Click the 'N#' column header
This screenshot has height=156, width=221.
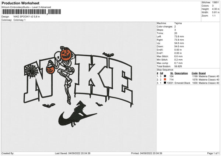(x=162, y=73)
